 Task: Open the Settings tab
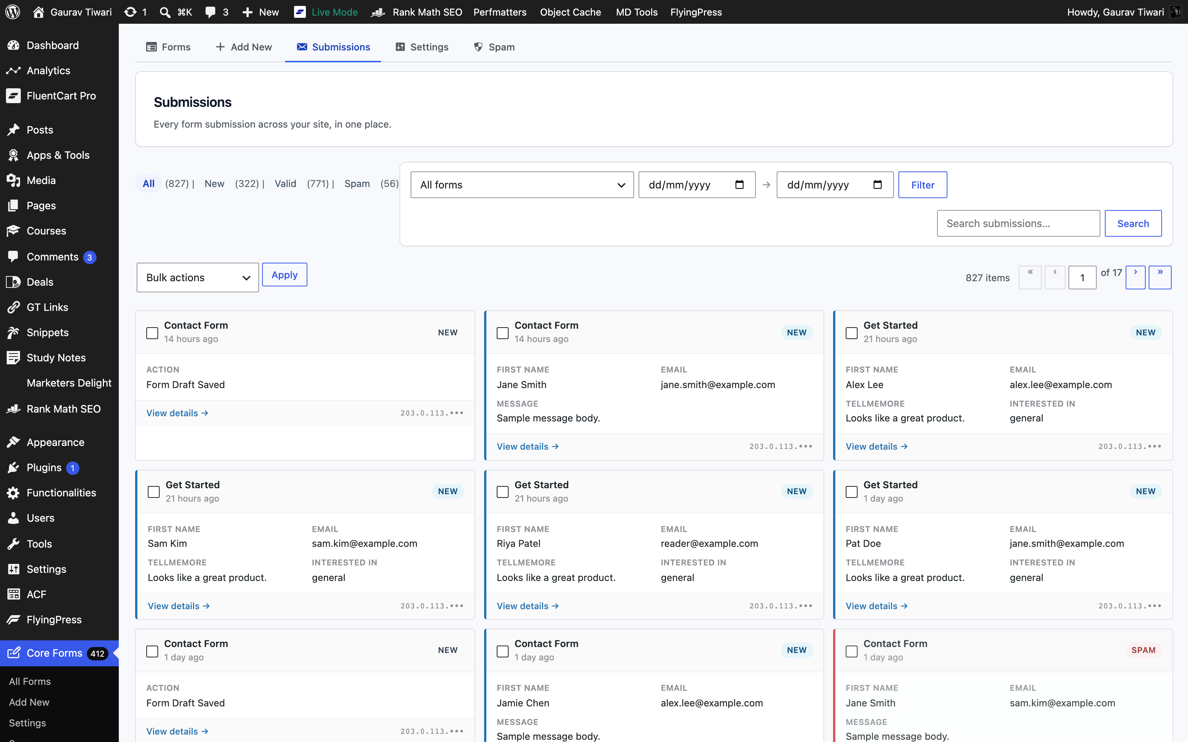pos(422,47)
